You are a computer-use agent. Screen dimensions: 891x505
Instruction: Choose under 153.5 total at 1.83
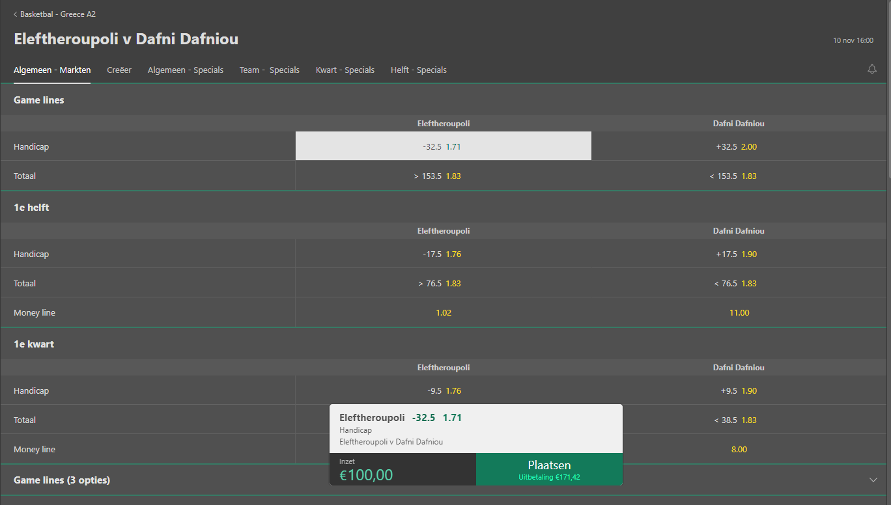[x=739, y=176]
